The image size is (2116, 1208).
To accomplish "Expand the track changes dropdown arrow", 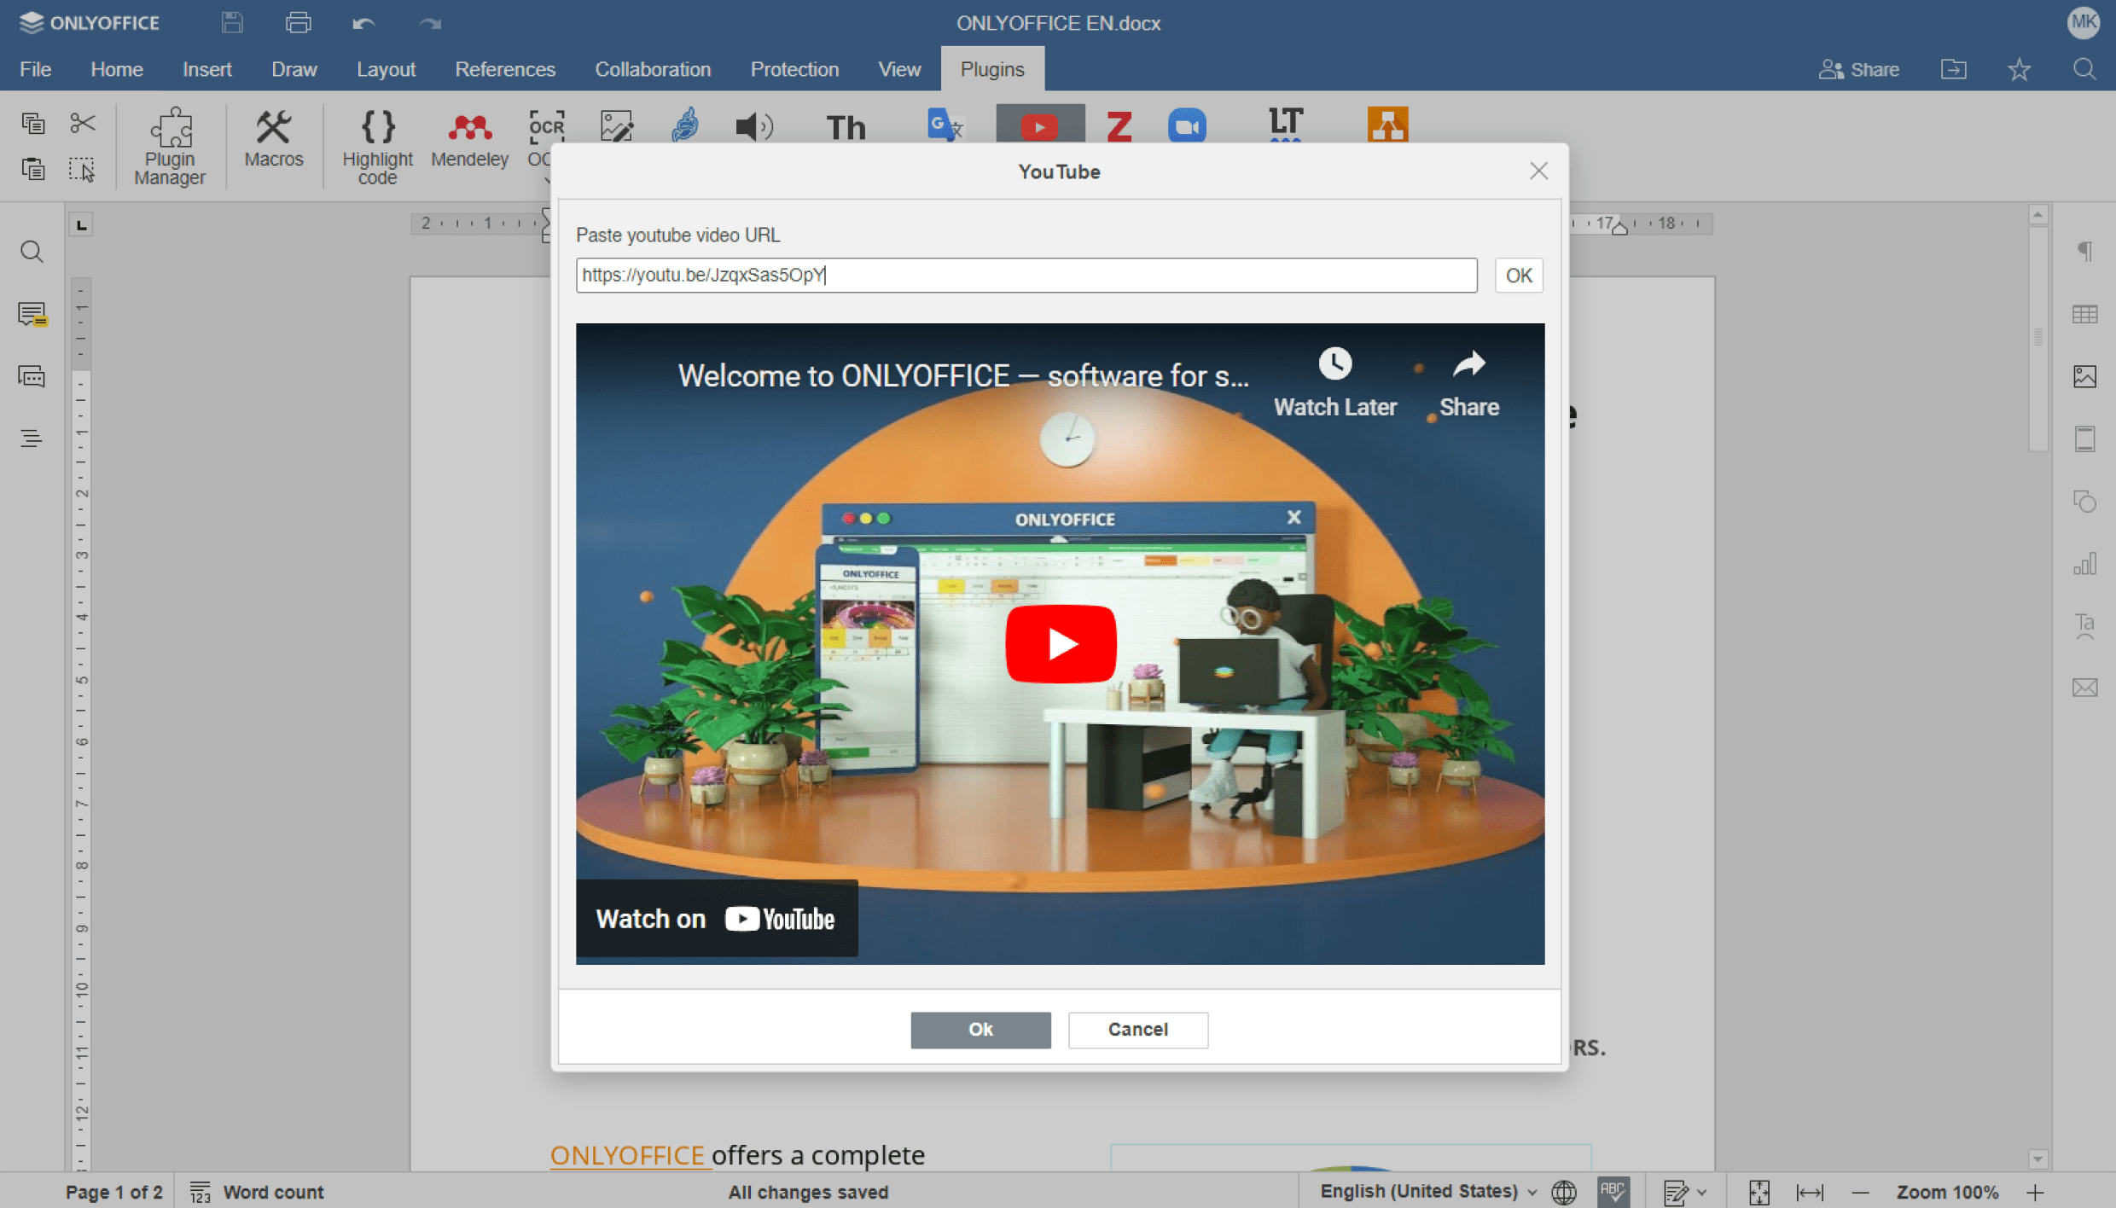I will [x=1702, y=1192].
